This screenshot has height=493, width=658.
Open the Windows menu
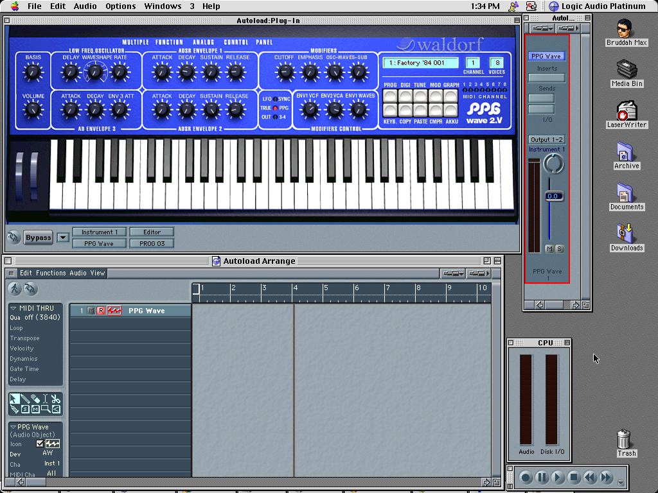pos(163,6)
